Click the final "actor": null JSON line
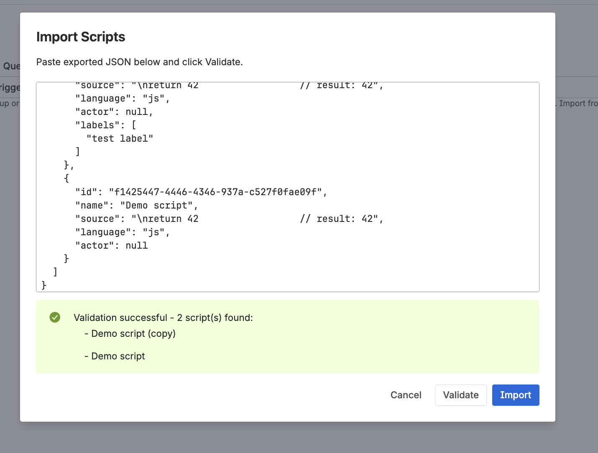 (x=111, y=245)
